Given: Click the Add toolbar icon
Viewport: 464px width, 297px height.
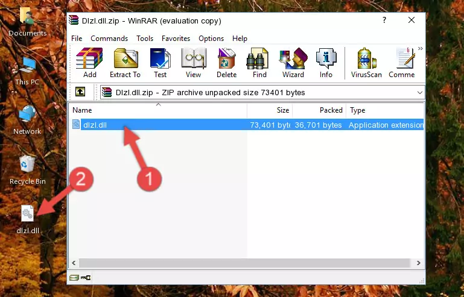Looking at the screenshot, I should [89, 63].
